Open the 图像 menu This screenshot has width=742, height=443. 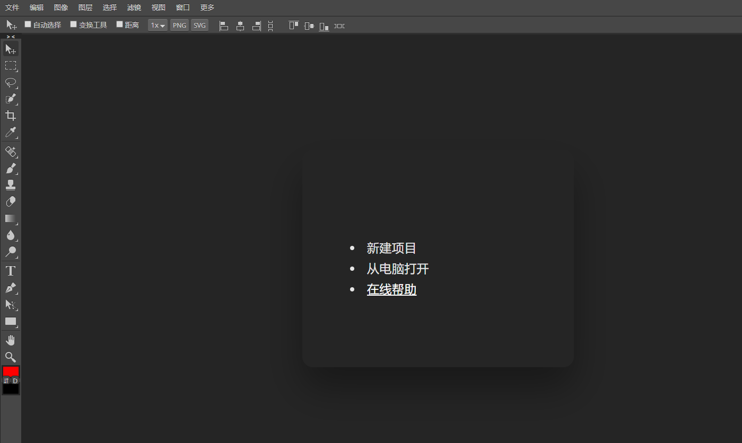coord(61,7)
